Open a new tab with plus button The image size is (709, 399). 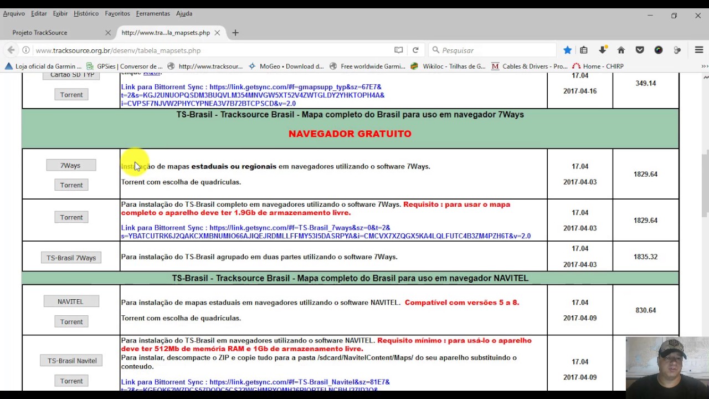click(235, 33)
